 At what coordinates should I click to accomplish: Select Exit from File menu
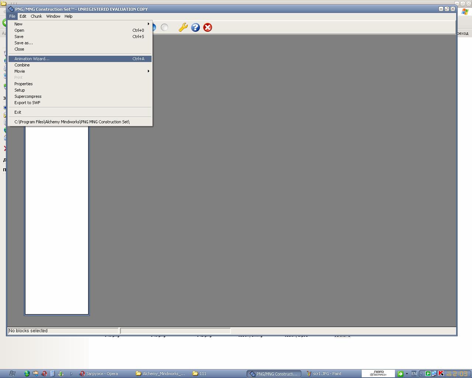(x=80, y=112)
